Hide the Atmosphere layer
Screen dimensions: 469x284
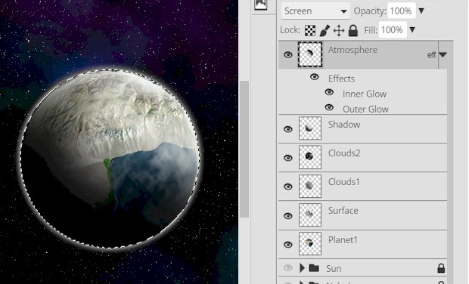[x=287, y=54]
